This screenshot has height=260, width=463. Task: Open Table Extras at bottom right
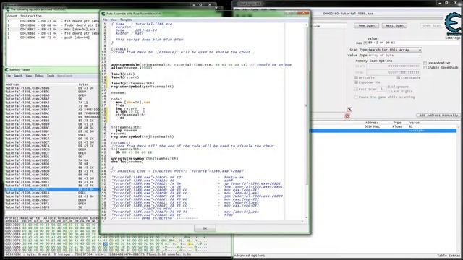(449, 256)
